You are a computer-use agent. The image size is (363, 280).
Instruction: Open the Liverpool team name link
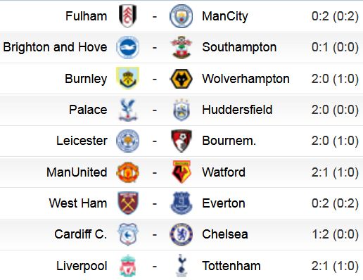82,266
